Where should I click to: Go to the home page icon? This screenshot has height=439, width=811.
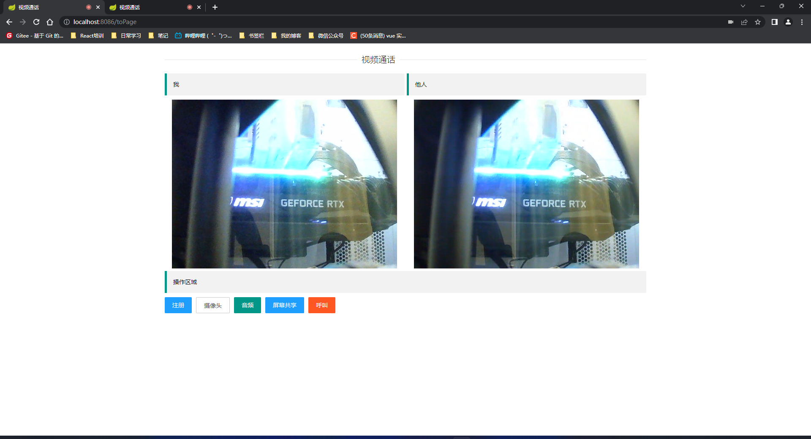pos(50,22)
